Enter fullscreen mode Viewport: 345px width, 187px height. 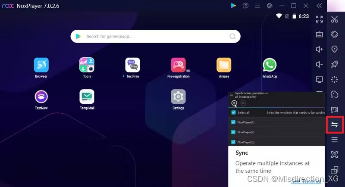tap(320, 19)
